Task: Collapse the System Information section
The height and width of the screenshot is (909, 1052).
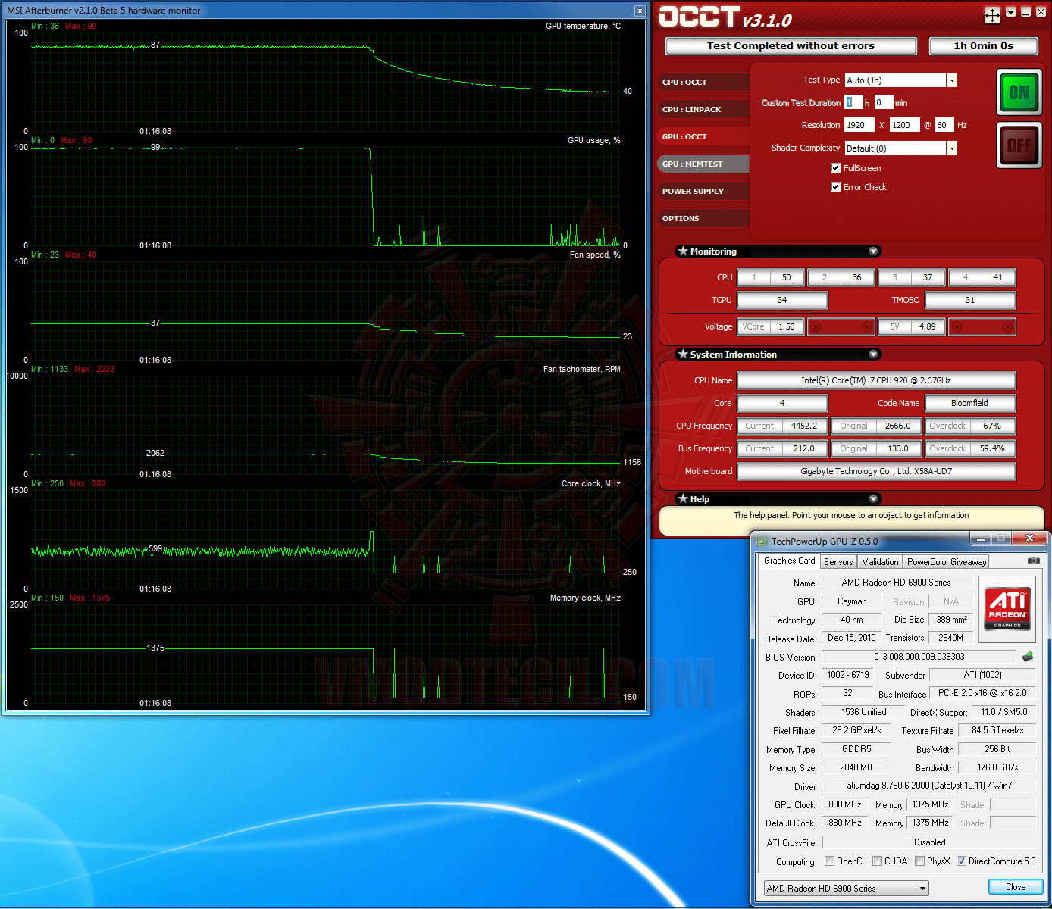Action: (x=873, y=354)
